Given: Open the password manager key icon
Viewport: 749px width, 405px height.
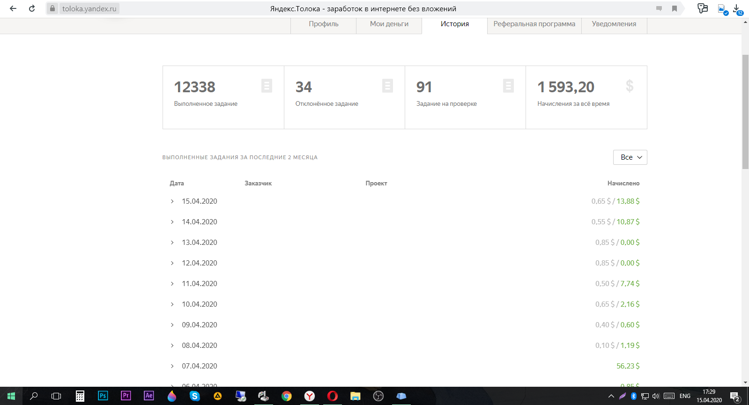Looking at the screenshot, I should click(702, 8).
